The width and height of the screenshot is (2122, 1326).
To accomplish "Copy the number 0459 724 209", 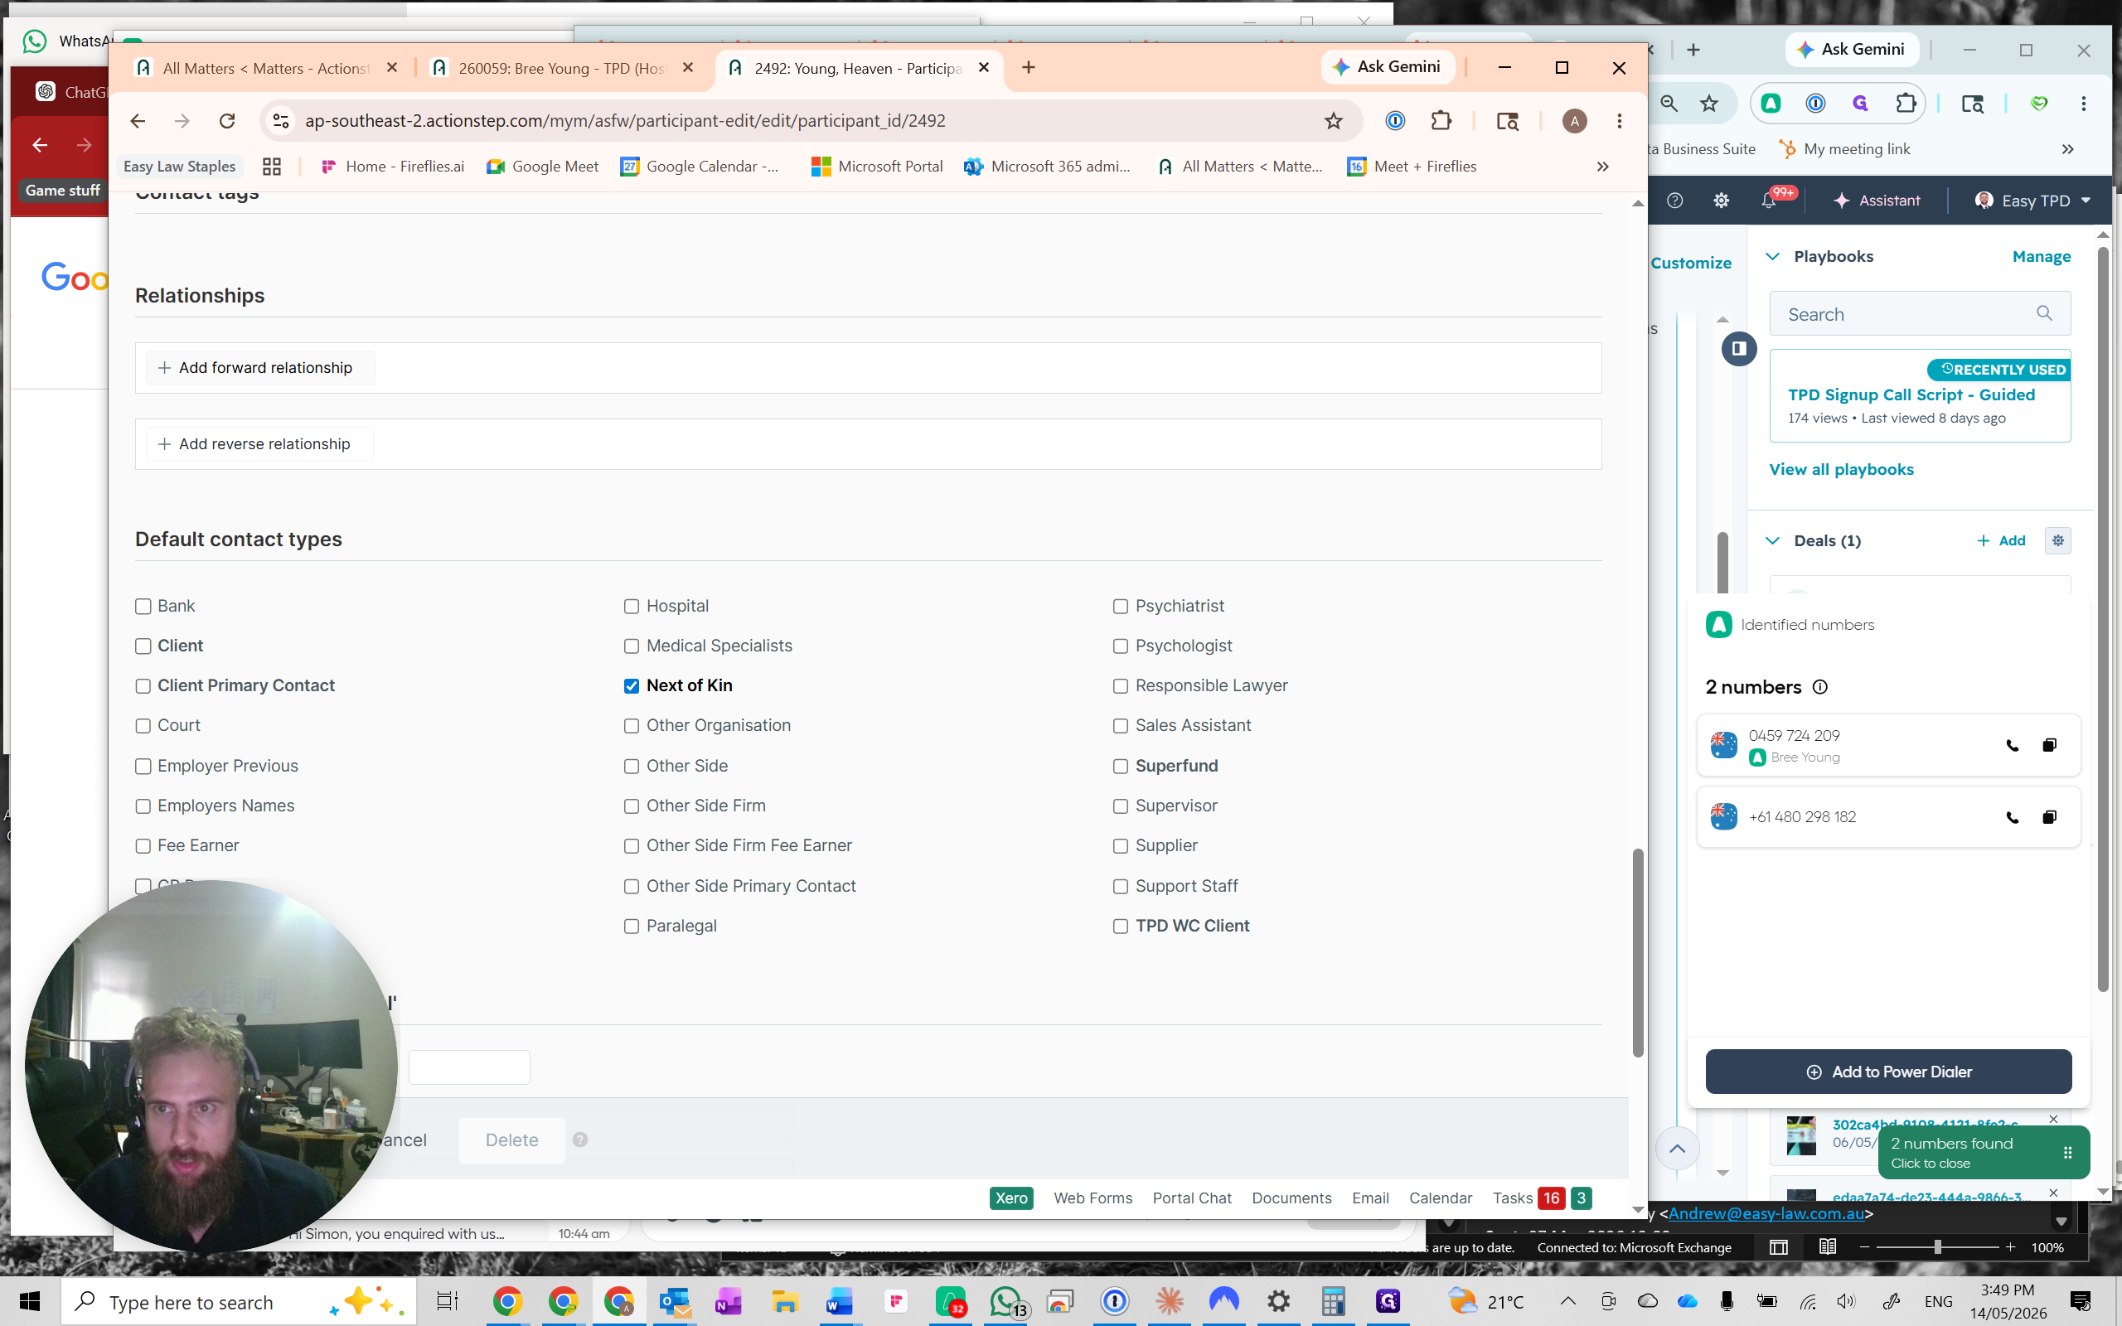I will [2049, 745].
